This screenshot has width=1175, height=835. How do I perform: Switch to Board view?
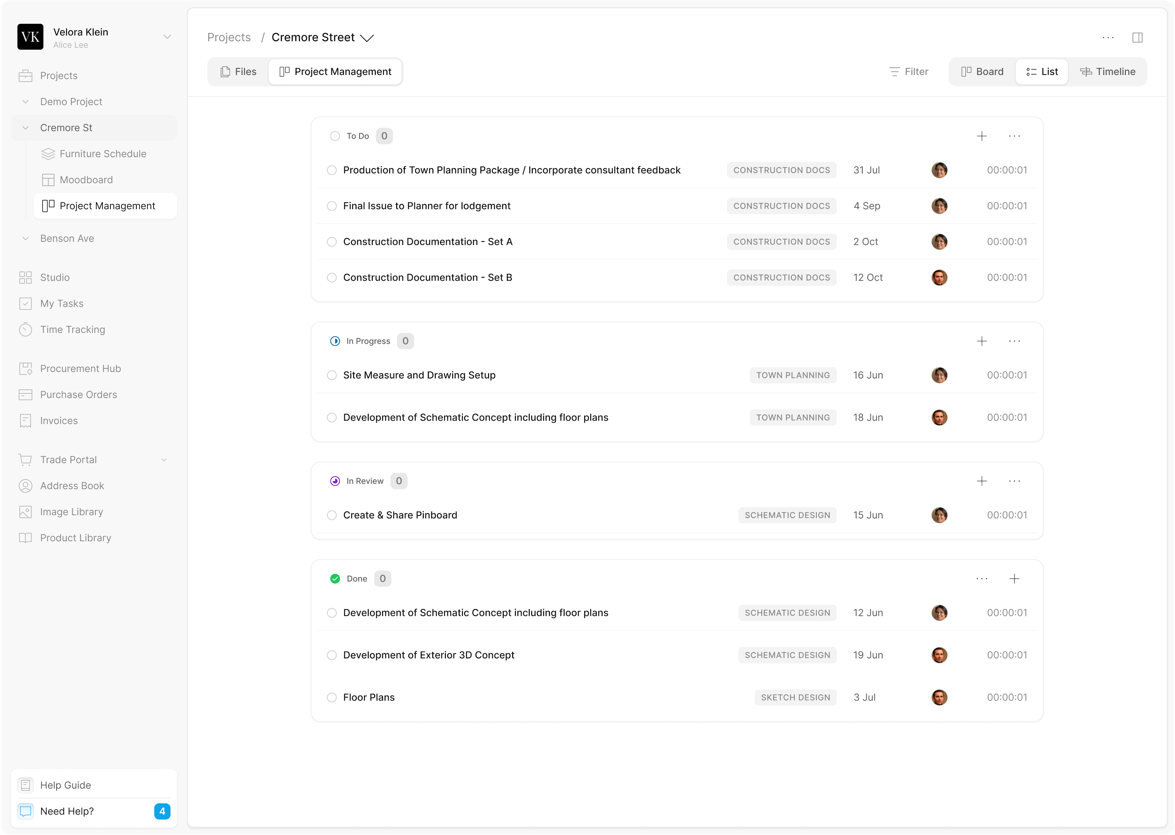[982, 72]
